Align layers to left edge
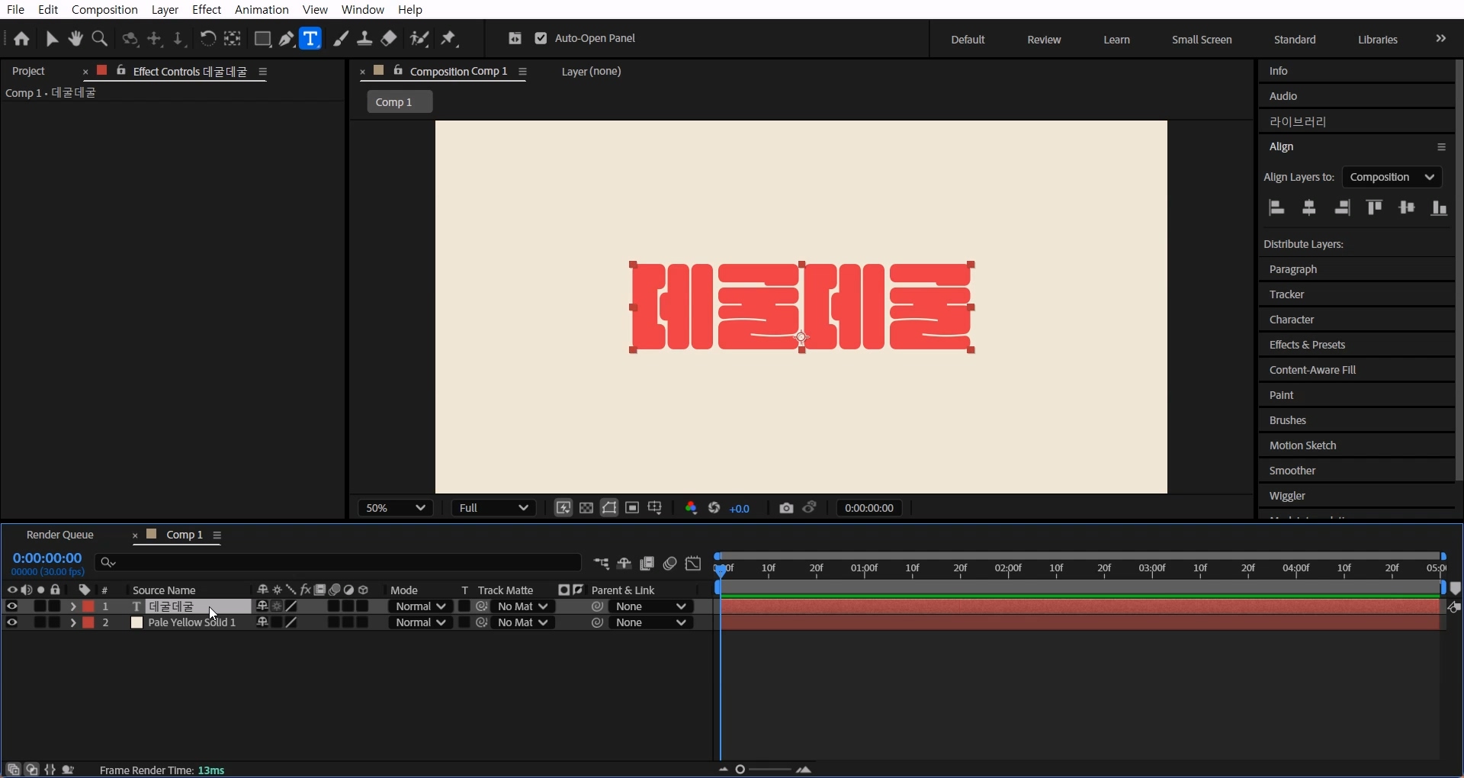 click(1277, 207)
